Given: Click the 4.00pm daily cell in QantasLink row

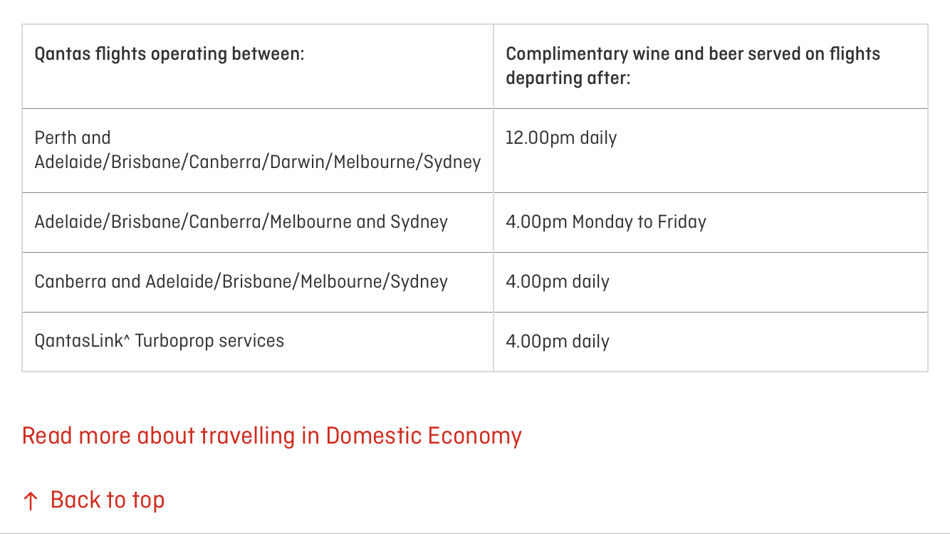Looking at the screenshot, I should click(x=711, y=342).
